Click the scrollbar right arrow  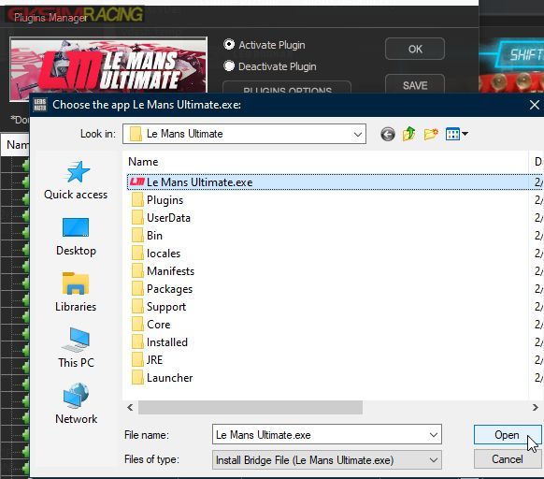tap(536, 408)
